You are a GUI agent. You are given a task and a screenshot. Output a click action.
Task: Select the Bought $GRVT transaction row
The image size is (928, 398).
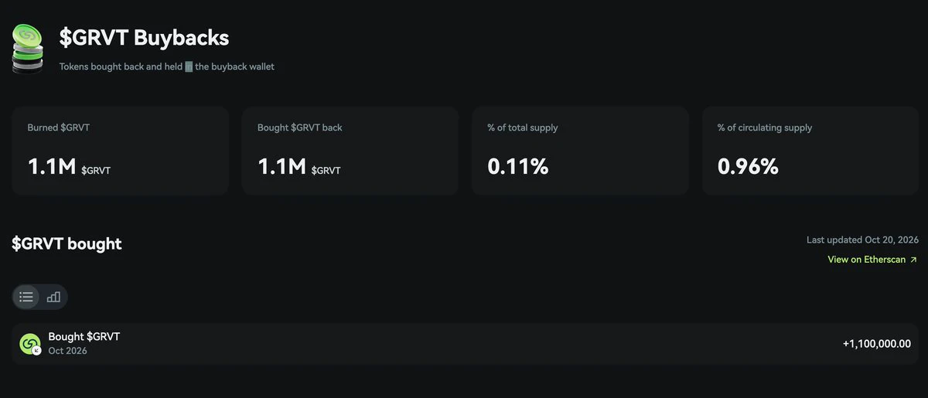(464, 344)
